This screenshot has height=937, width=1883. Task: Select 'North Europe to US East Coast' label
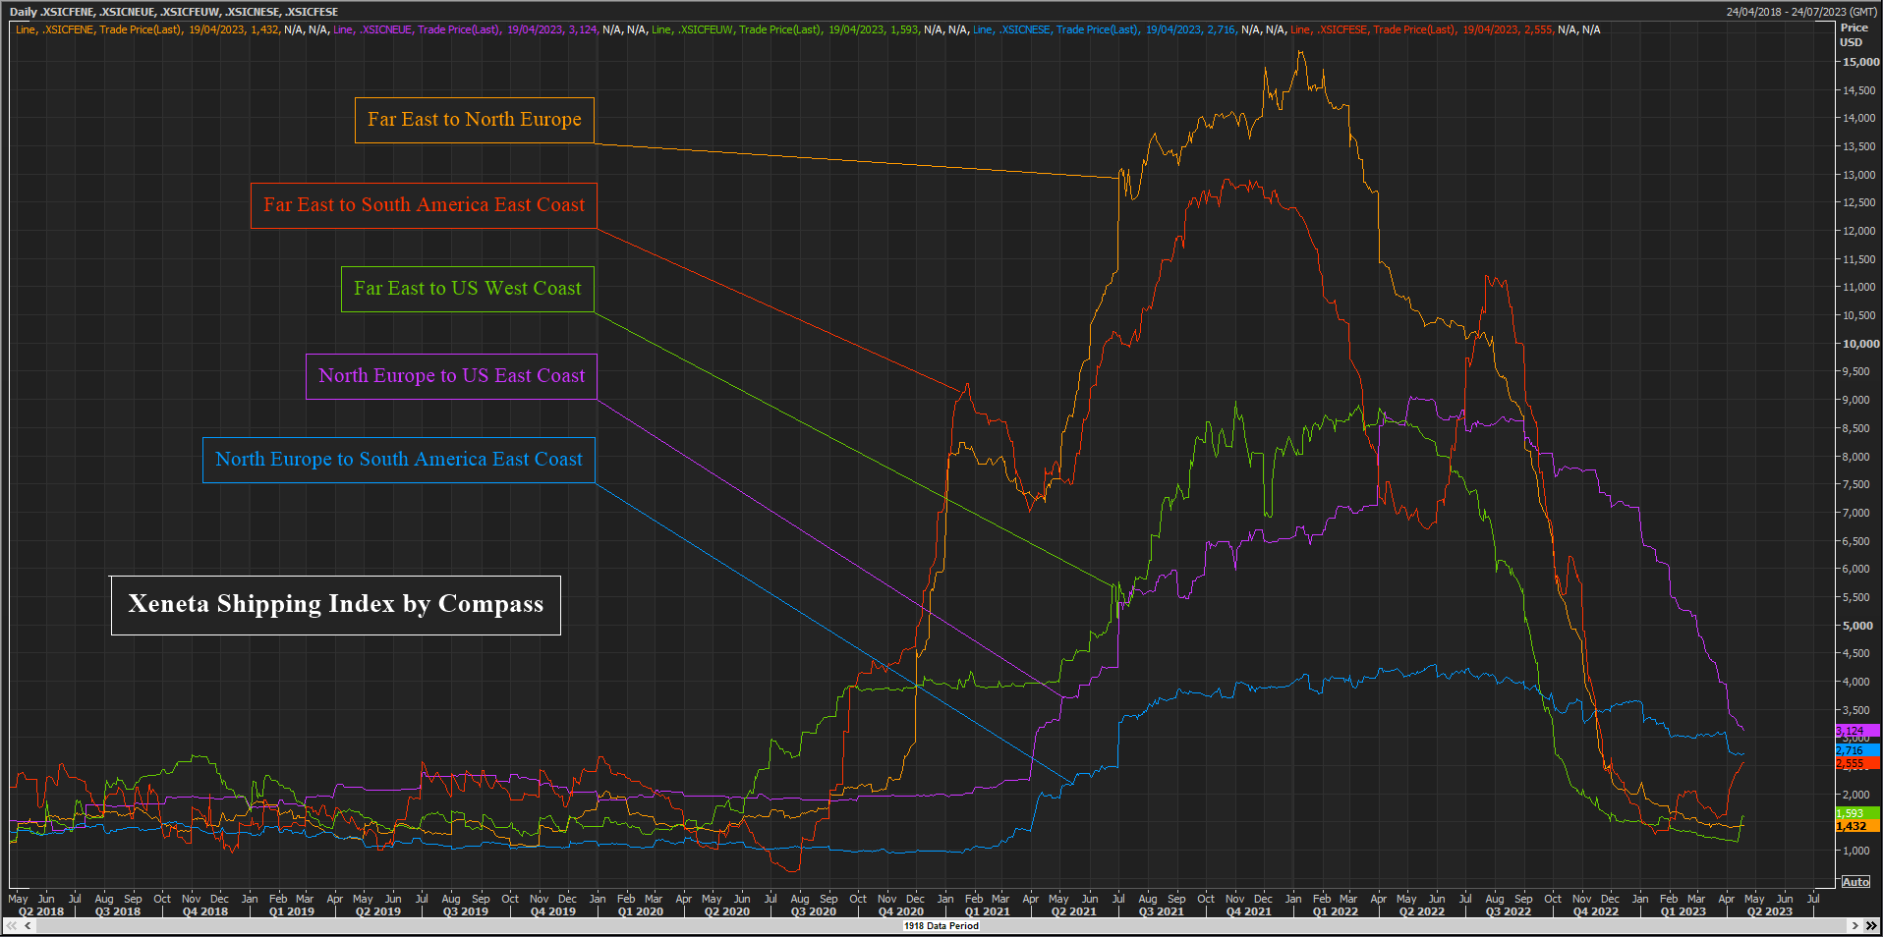pos(451,376)
